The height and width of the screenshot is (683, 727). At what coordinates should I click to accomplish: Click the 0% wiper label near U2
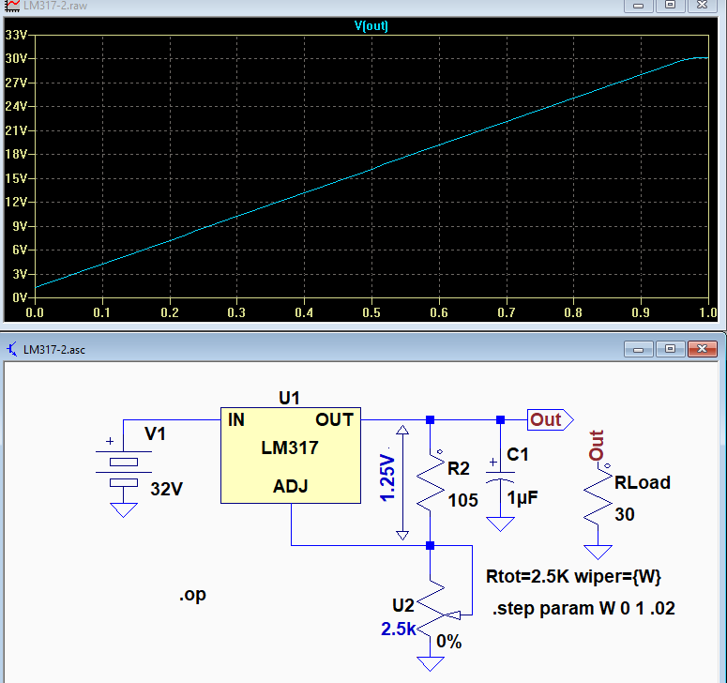(x=448, y=642)
